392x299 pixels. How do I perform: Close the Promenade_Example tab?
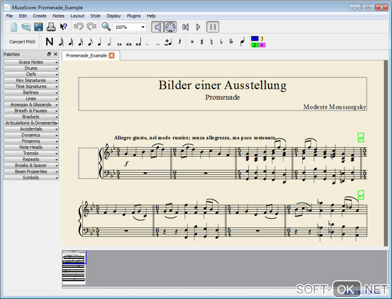click(x=112, y=55)
